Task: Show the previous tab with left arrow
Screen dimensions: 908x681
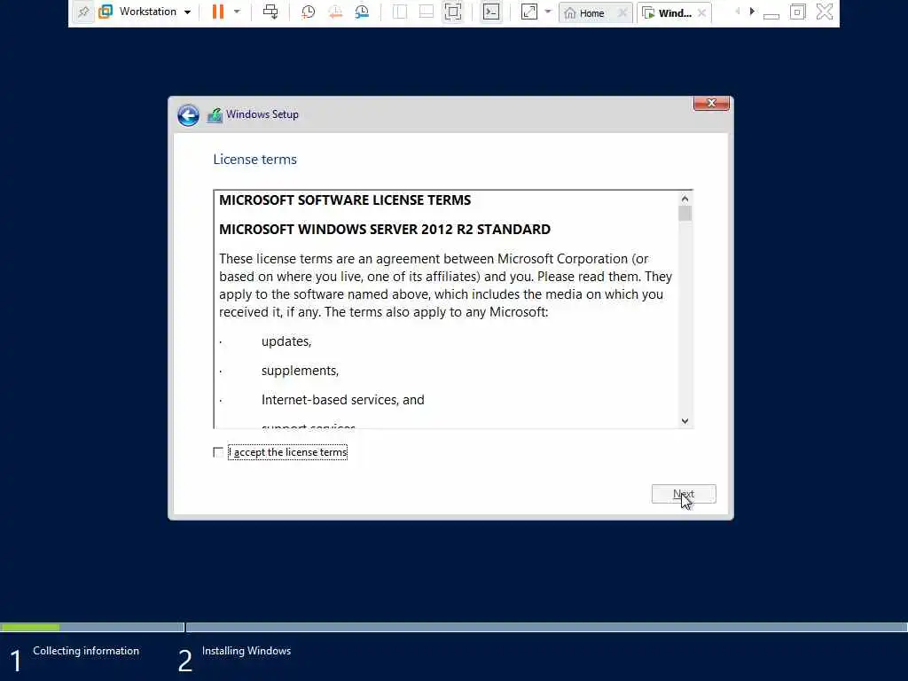Action: coord(737,12)
